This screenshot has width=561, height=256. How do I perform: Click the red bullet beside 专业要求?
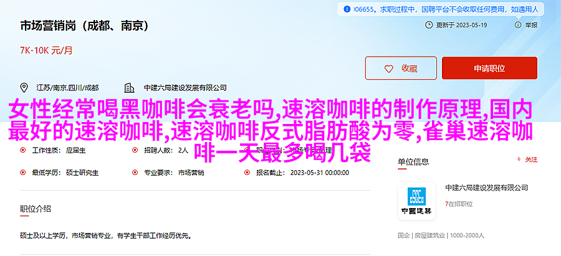pyautogui.click(x=135, y=173)
